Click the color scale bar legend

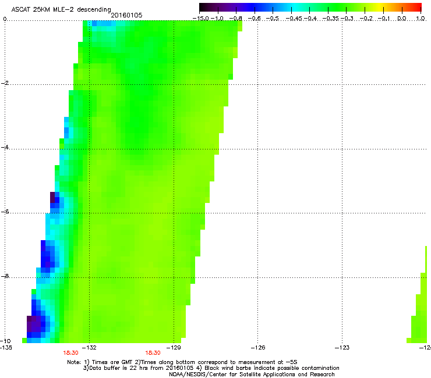tap(310, 8)
